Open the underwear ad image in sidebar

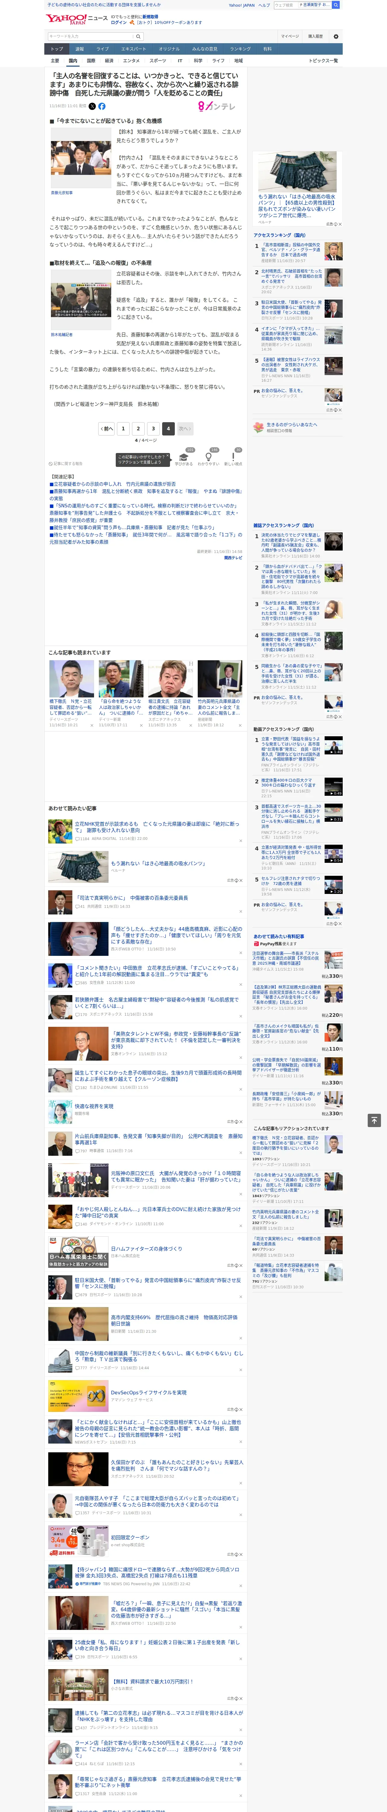coord(297,172)
